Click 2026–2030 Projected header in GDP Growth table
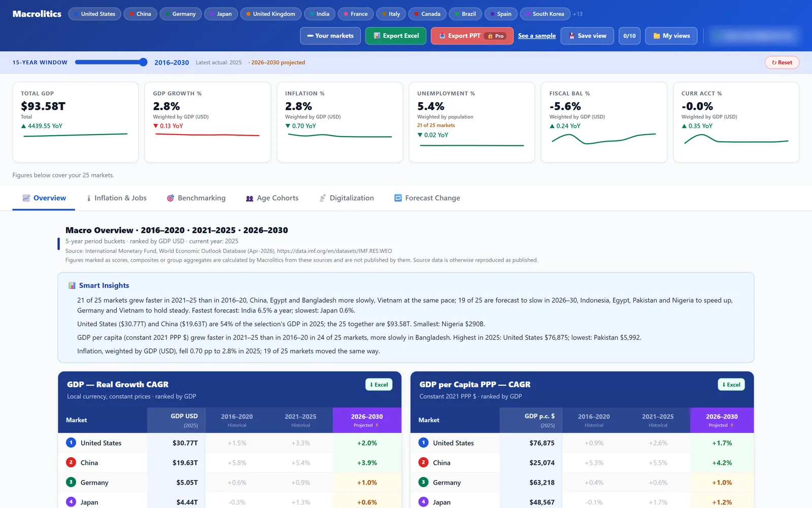The width and height of the screenshot is (812, 508). point(367,420)
